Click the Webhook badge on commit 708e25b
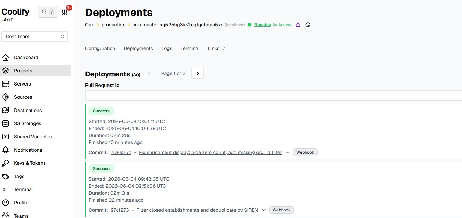 pyautogui.click(x=305, y=152)
